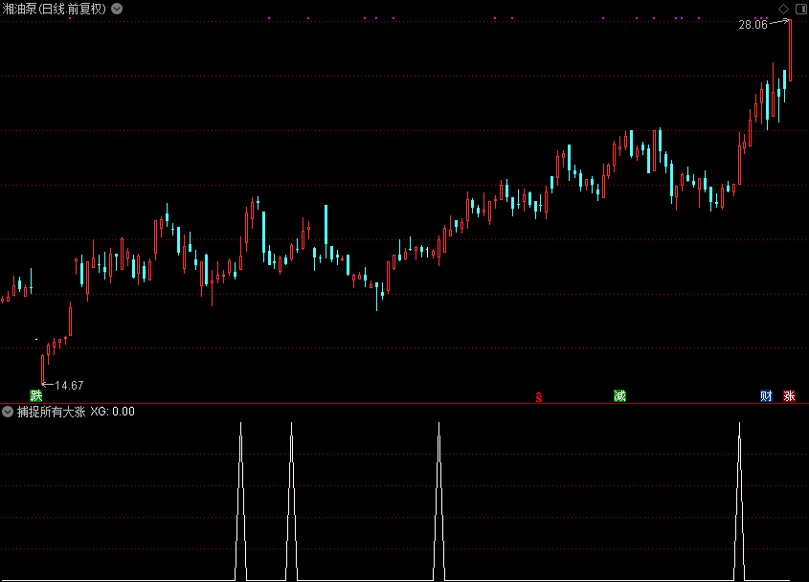Click the square panel icon at top right
Viewport: 809px width, 582px height.
799,9
